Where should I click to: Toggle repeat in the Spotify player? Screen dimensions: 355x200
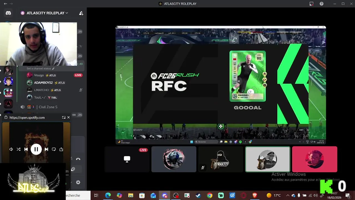[54, 149]
